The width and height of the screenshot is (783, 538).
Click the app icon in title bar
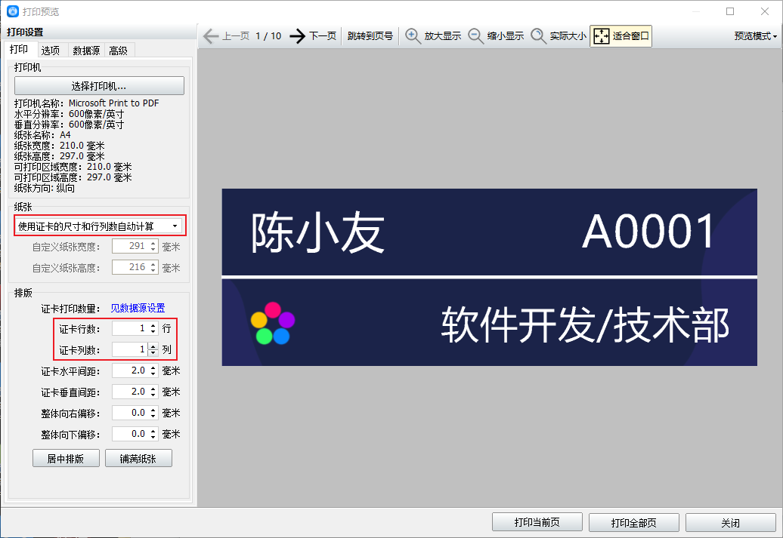coord(13,11)
